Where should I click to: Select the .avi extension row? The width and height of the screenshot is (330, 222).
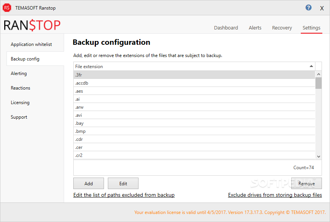point(194,115)
